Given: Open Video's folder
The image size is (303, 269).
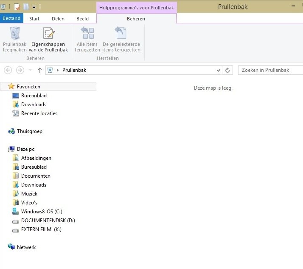Looking at the screenshot, I should (29, 203).
